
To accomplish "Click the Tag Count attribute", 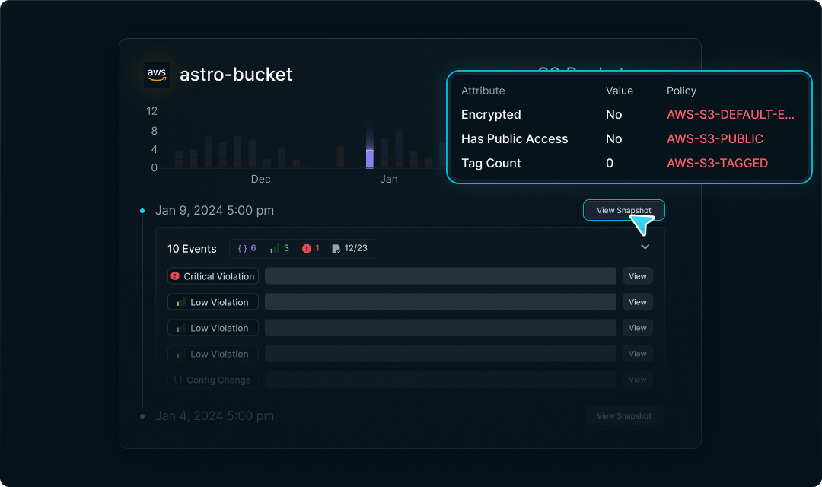I will tap(491, 163).
